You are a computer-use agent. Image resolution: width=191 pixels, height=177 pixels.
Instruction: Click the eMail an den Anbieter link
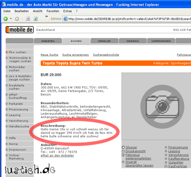click(57, 156)
